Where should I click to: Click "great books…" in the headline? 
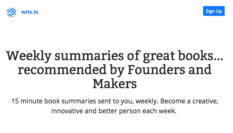click(x=183, y=56)
